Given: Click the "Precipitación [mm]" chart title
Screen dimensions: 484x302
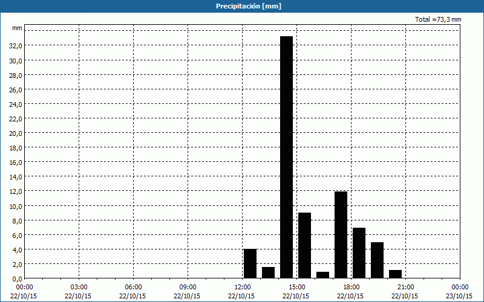Looking at the screenshot, I should [x=249, y=6].
